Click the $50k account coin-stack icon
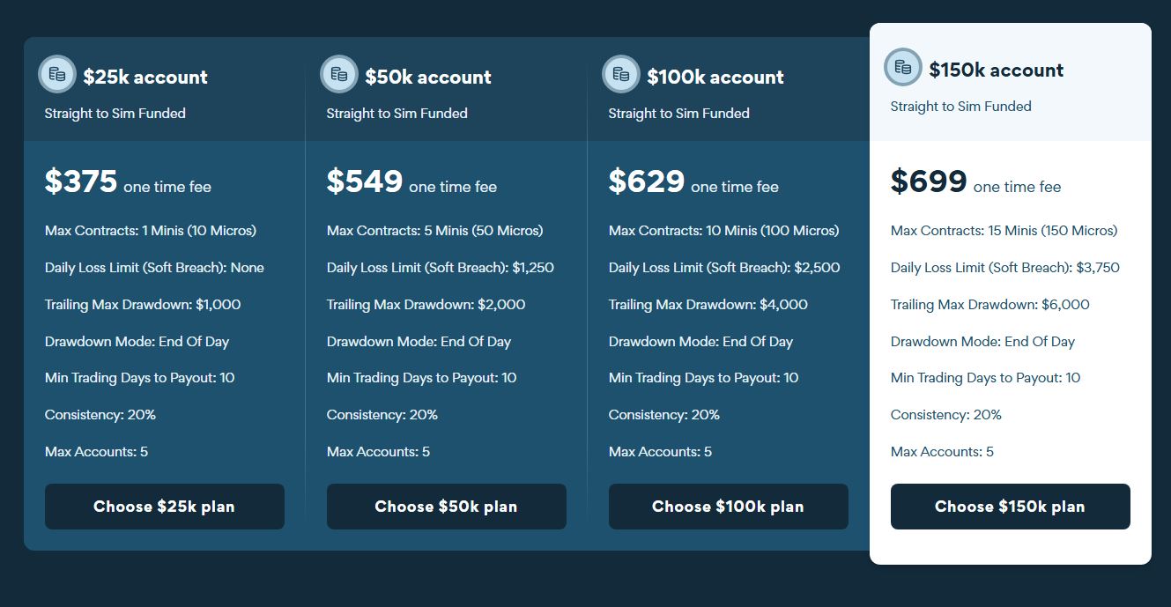The image size is (1171, 607). (339, 74)
